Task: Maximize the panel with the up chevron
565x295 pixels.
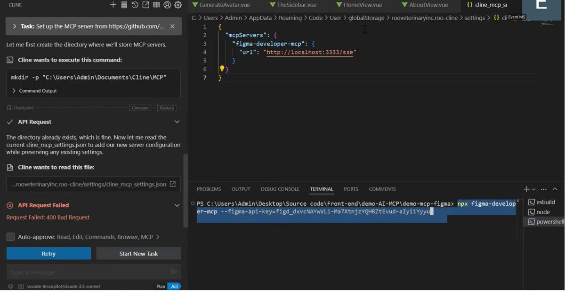Action: coord(555,189)
